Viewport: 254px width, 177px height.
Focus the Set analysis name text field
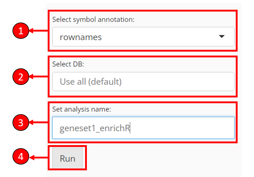click(143, 128)
